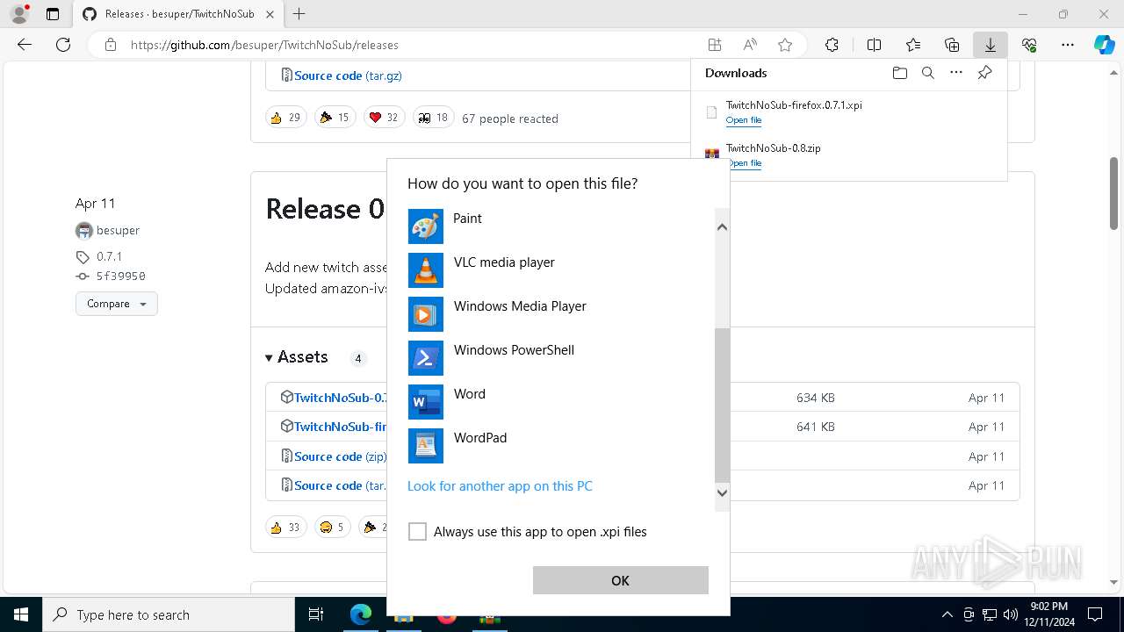Open the 0.7.1 tag link
This screenshot has height=632, width=1124.
(109, 256)
